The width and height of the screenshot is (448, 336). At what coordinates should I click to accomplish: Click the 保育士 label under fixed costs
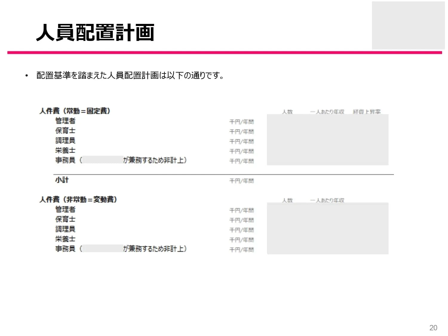tap(65, 131)
